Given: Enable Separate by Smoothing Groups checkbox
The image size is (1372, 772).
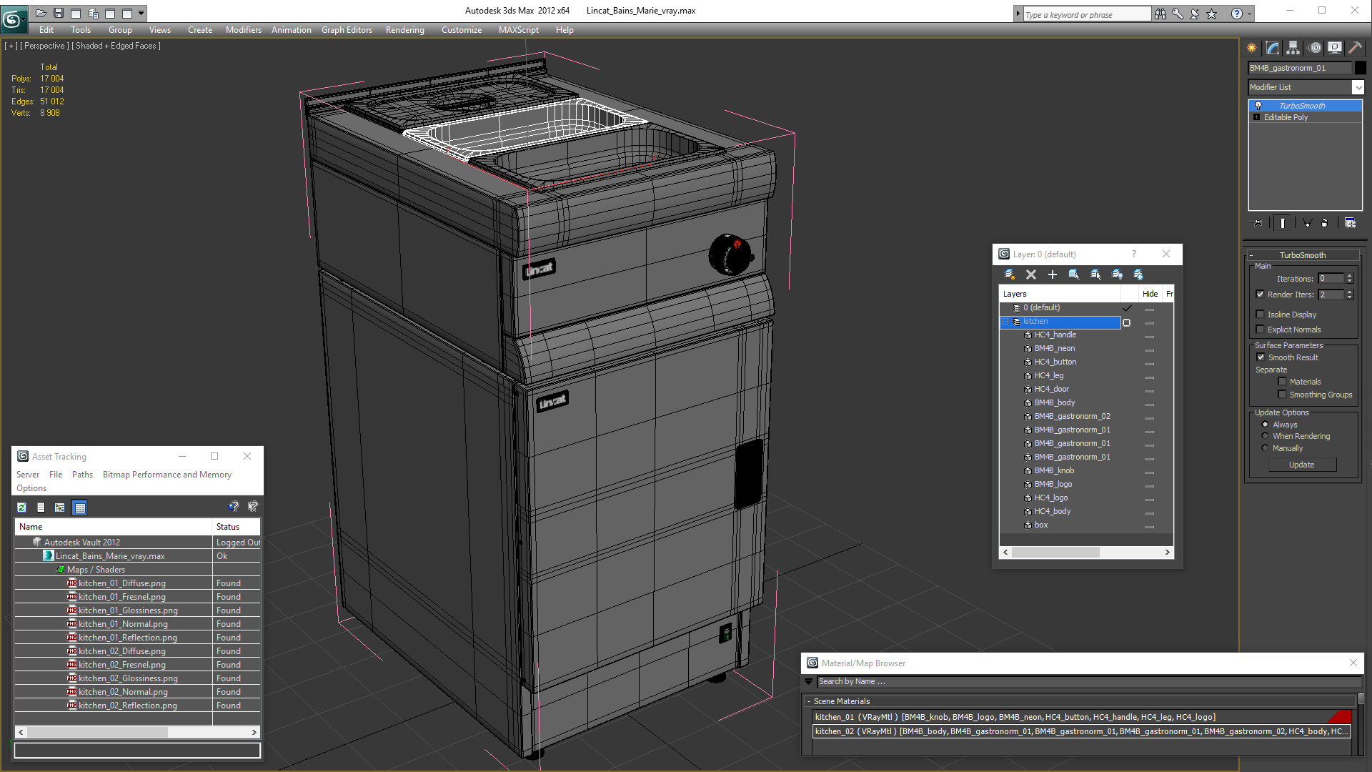Looking at the screenshot, I should (x=1282, y=395).
